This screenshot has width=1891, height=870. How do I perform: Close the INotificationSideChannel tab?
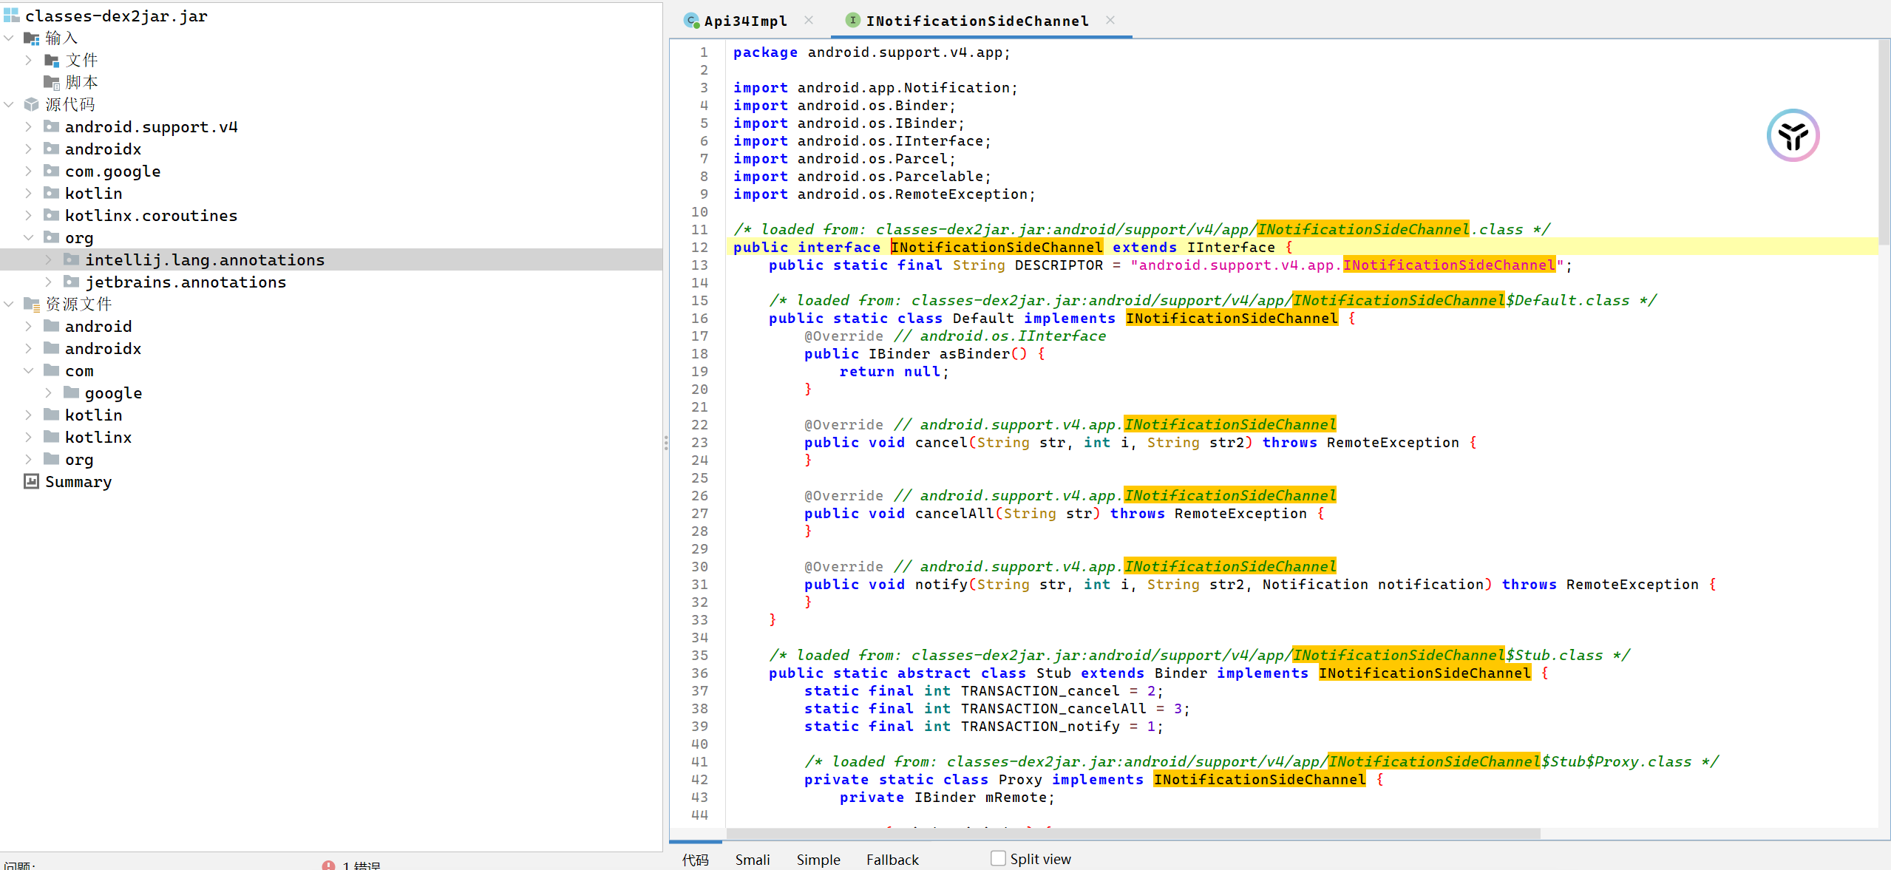[x=1110, y=21]
